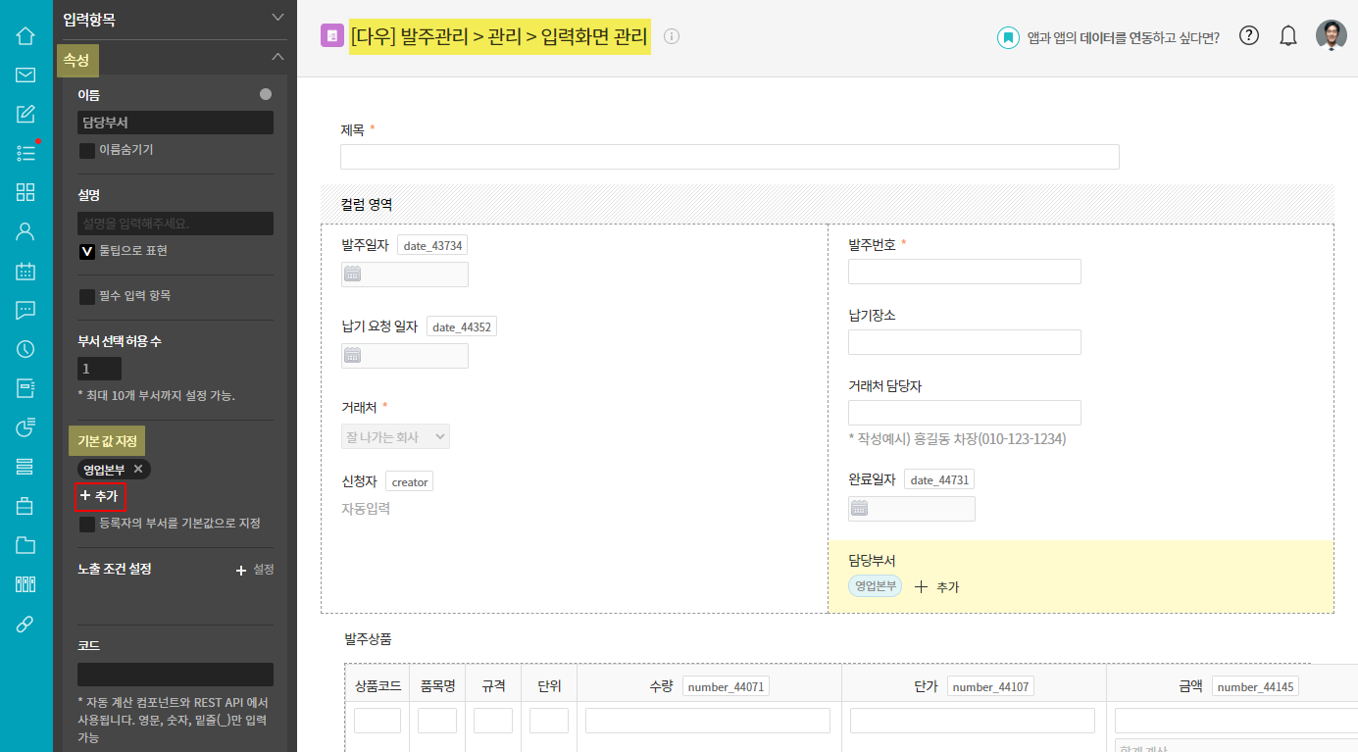Click the info icon beside page title
The width and height of the screenshot is (1358, 752).
(672, 36)
